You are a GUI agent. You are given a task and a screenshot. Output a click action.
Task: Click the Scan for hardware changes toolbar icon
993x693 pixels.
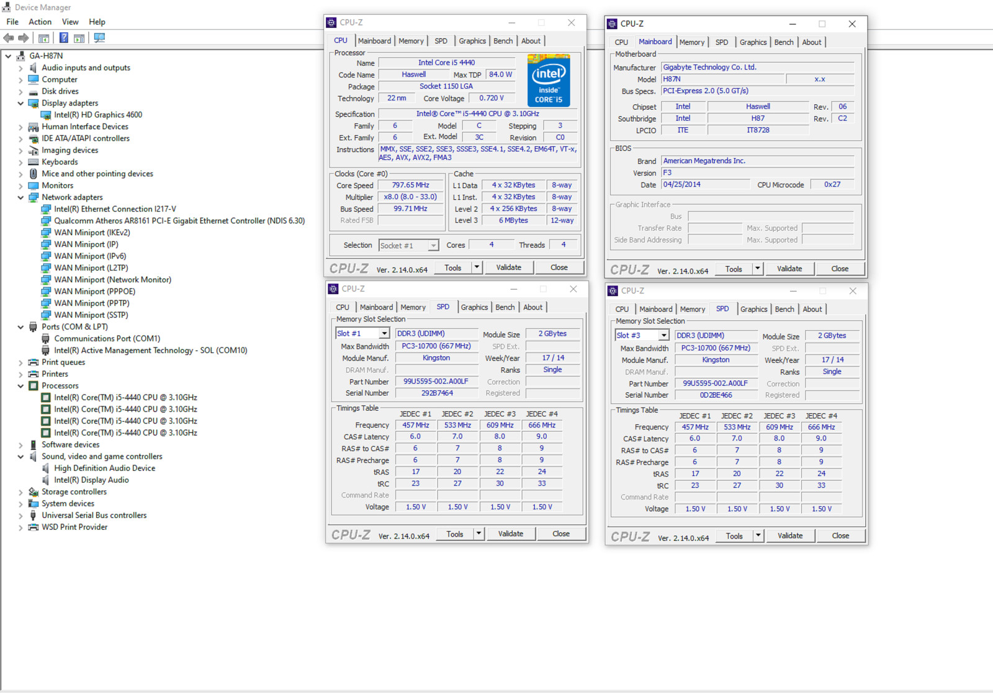[99, 38]
